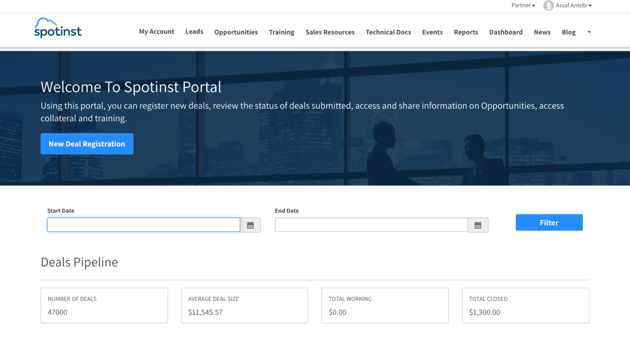
Task: Focus the End Date input field
Action: (x=371, y=225)
